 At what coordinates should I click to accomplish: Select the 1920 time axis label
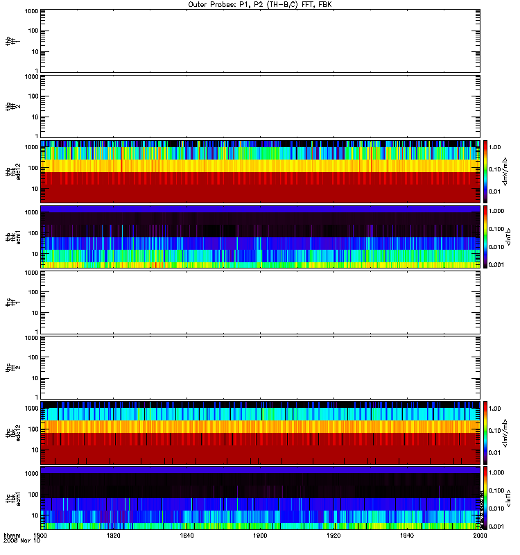tap(333, 535)
